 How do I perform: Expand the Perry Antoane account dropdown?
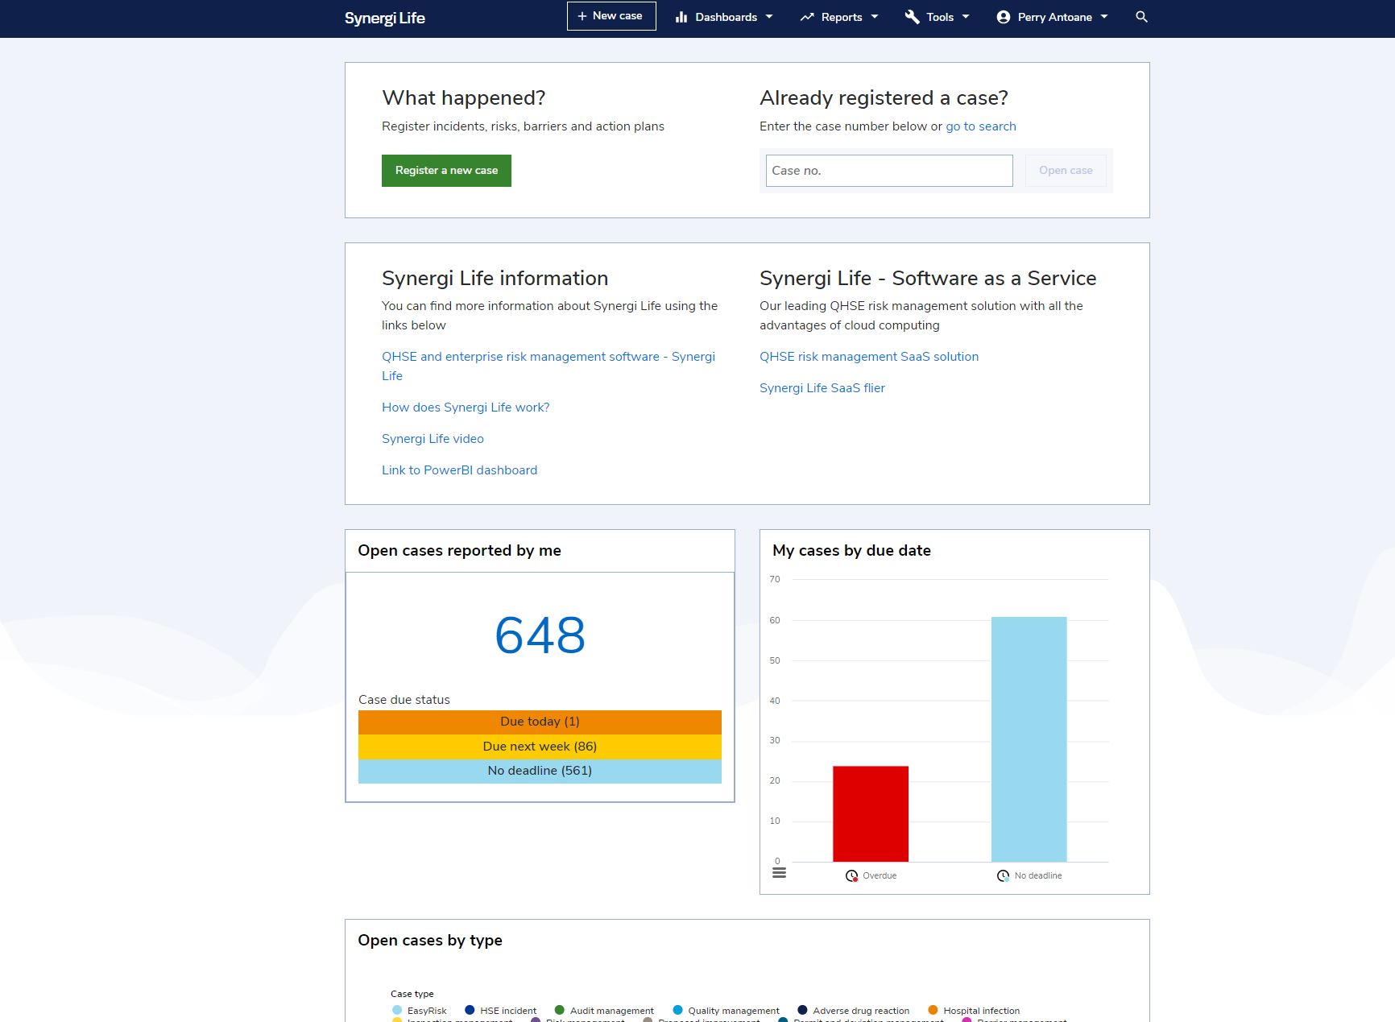[x=1106, y=16]
